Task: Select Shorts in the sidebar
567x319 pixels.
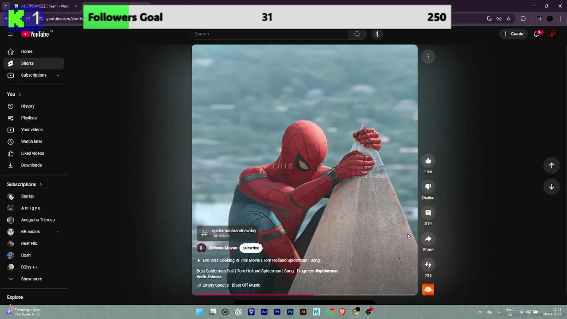Action: tap(34, 63)
